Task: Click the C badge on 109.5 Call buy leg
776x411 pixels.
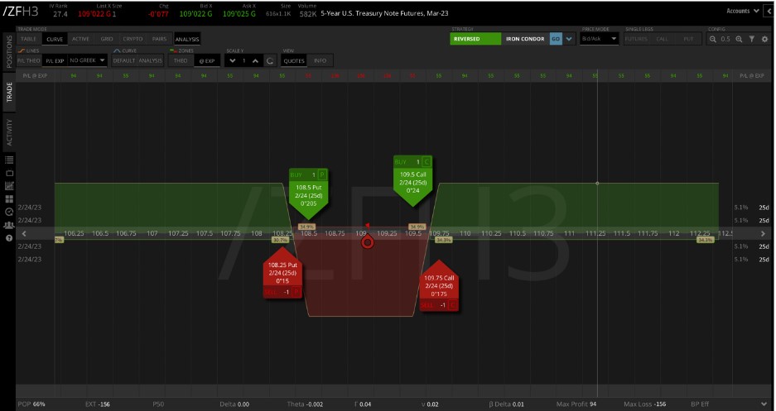Action: 427,161
